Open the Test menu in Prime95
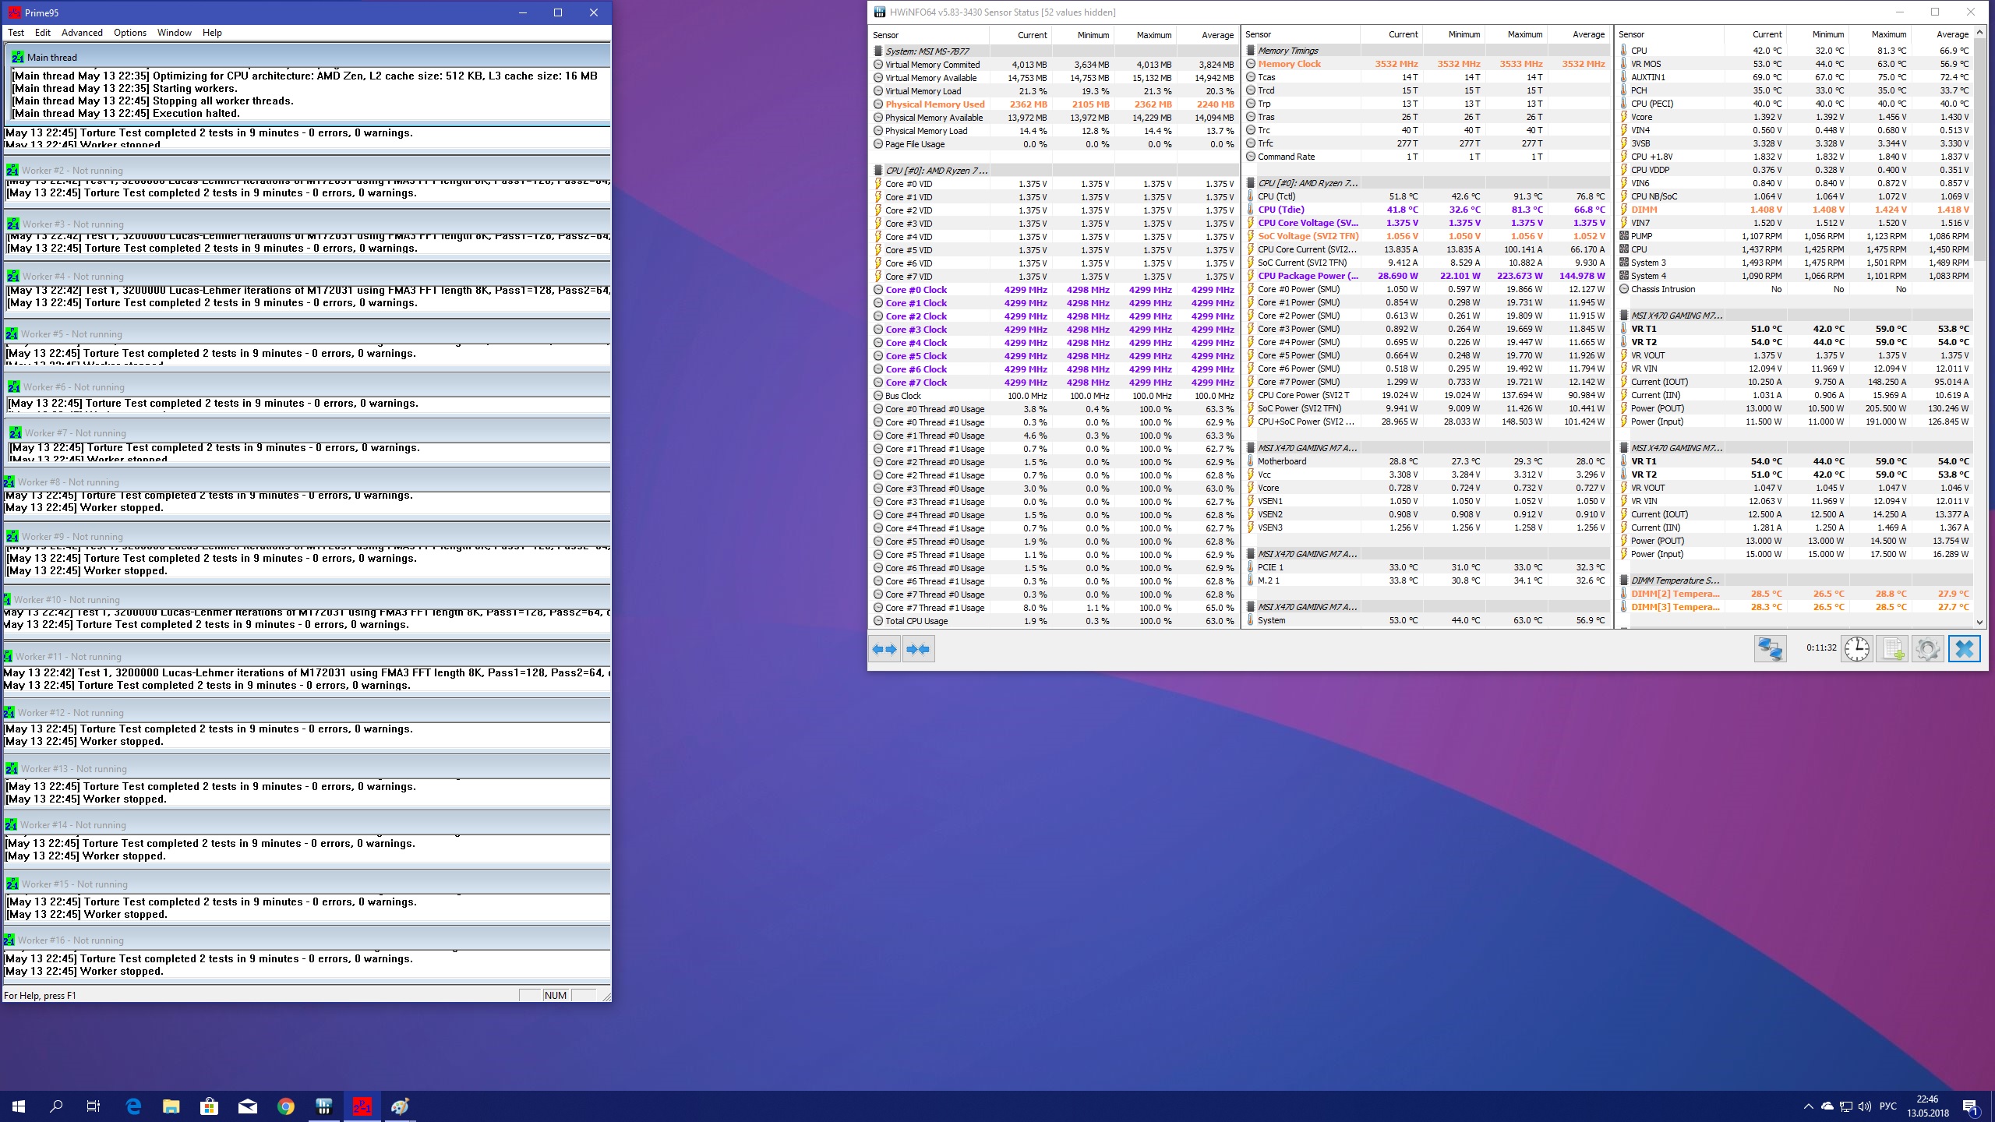Viewport: 1995px width, 1122px height. point(16,33)
